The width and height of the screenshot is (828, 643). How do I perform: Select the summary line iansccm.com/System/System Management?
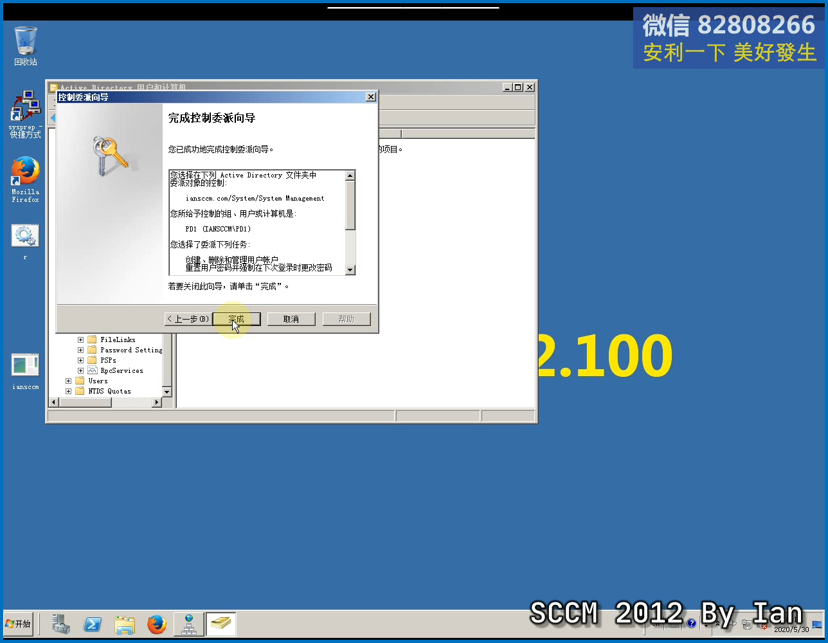click(x=255, y=199)
